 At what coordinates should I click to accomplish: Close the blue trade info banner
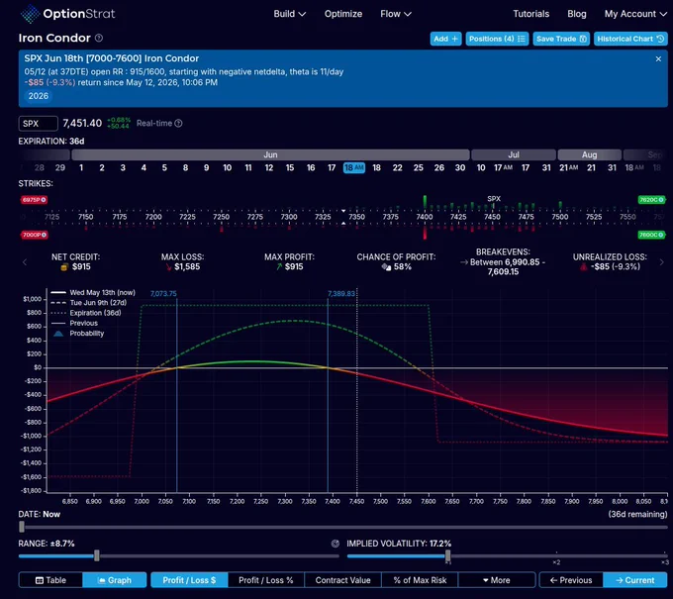tap(658, 58)
